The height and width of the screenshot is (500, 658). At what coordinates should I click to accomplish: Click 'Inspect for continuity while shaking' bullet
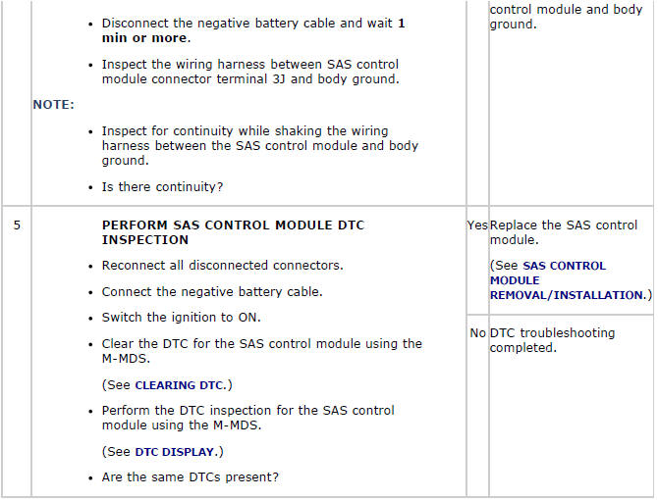259,146
